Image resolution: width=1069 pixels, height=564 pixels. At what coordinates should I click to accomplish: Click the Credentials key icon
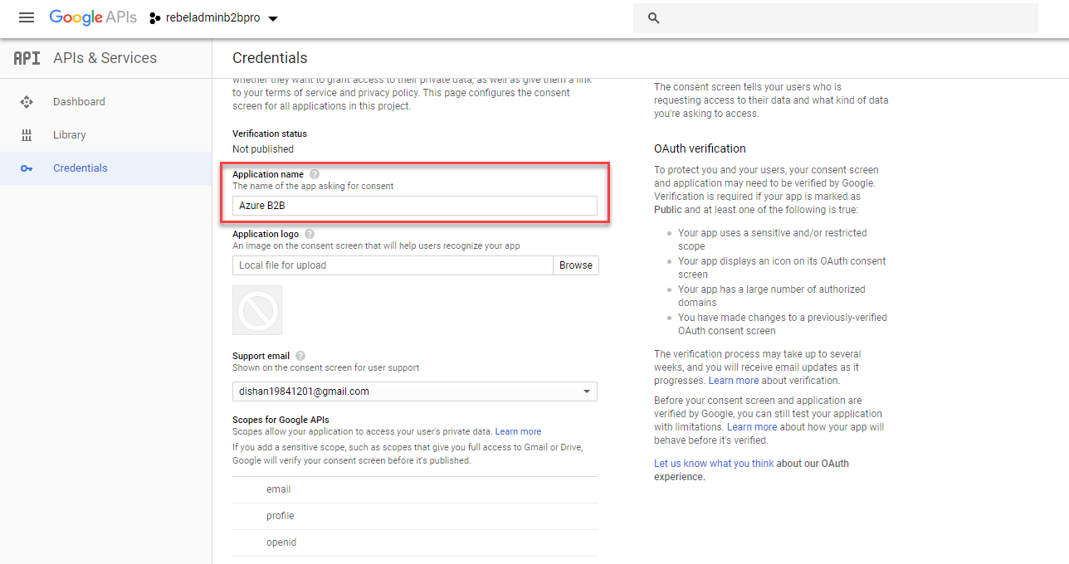point(27,168)
